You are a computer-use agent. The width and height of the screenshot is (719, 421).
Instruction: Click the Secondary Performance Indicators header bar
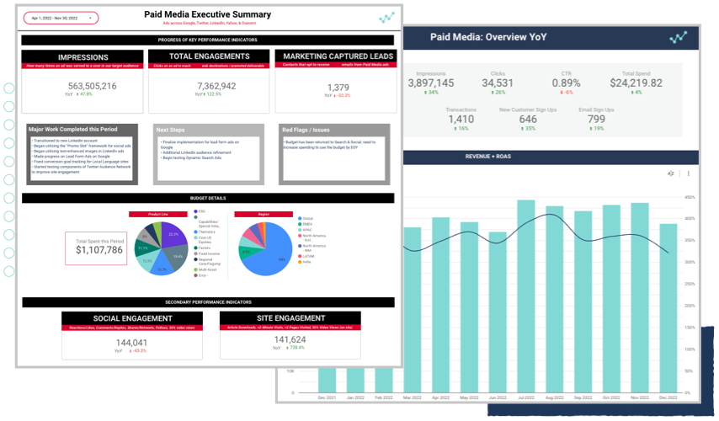click(208, 302)
